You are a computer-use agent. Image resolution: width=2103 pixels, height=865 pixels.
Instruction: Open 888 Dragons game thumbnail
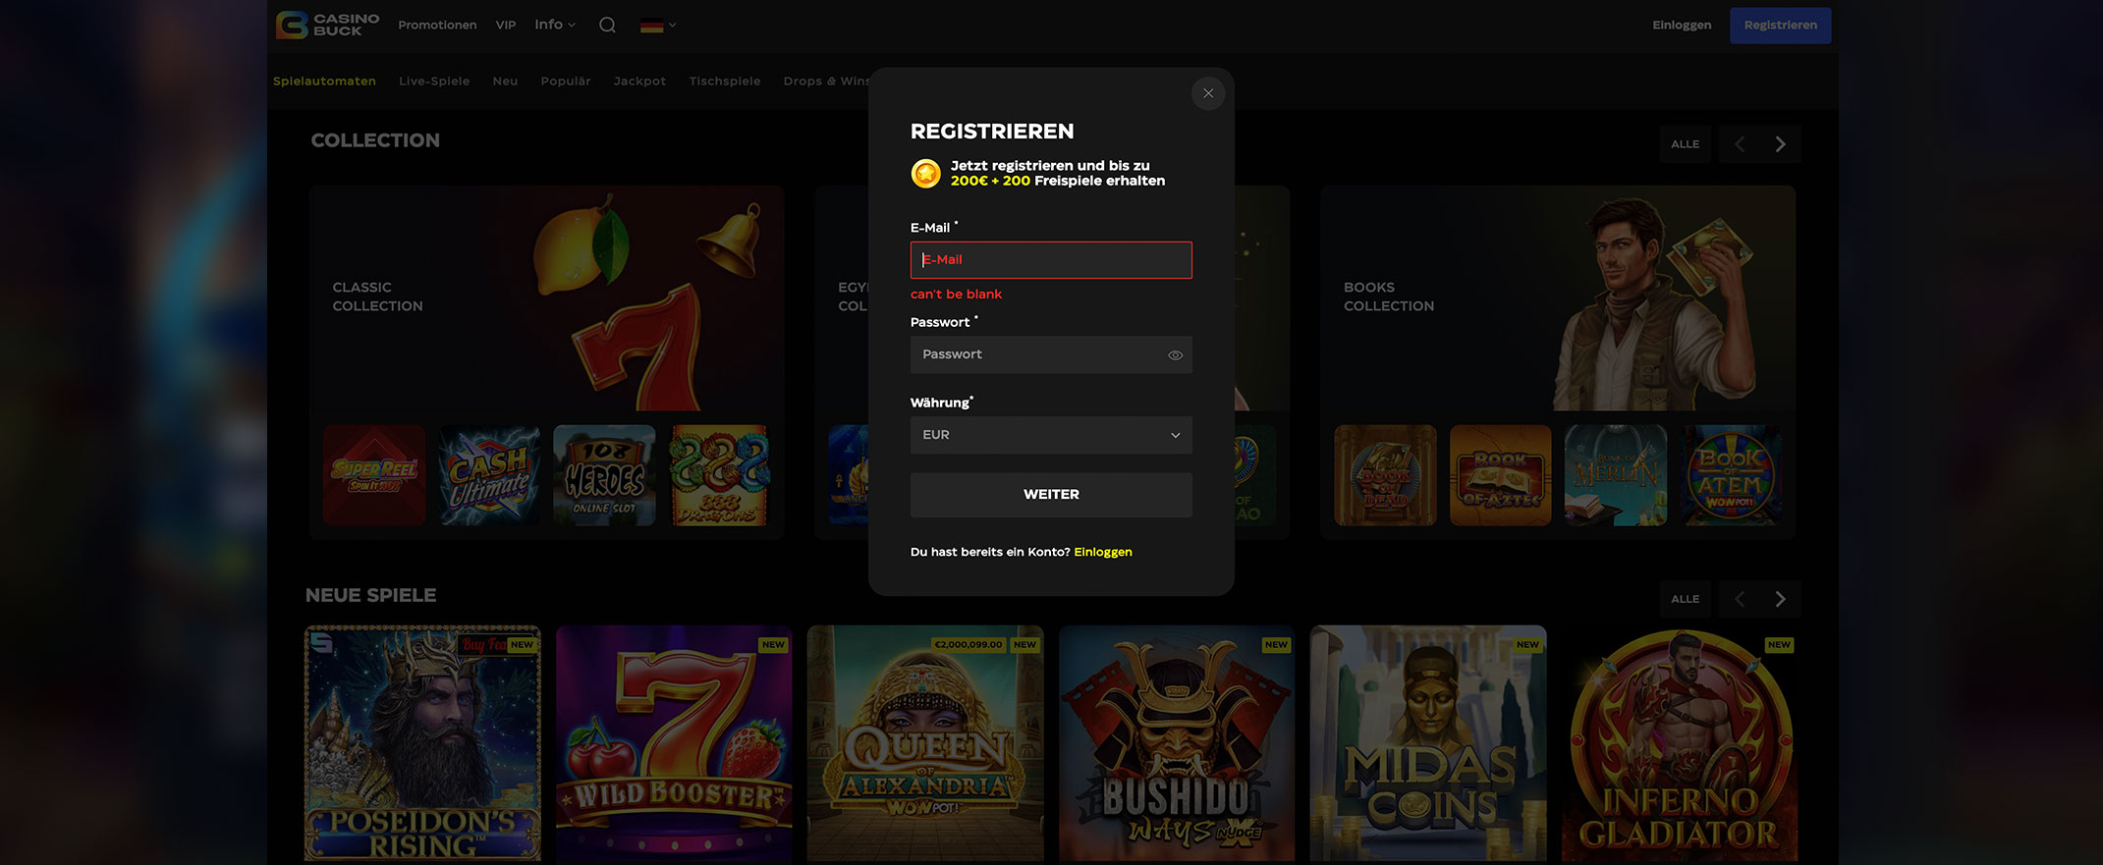[x=719, y=475]
